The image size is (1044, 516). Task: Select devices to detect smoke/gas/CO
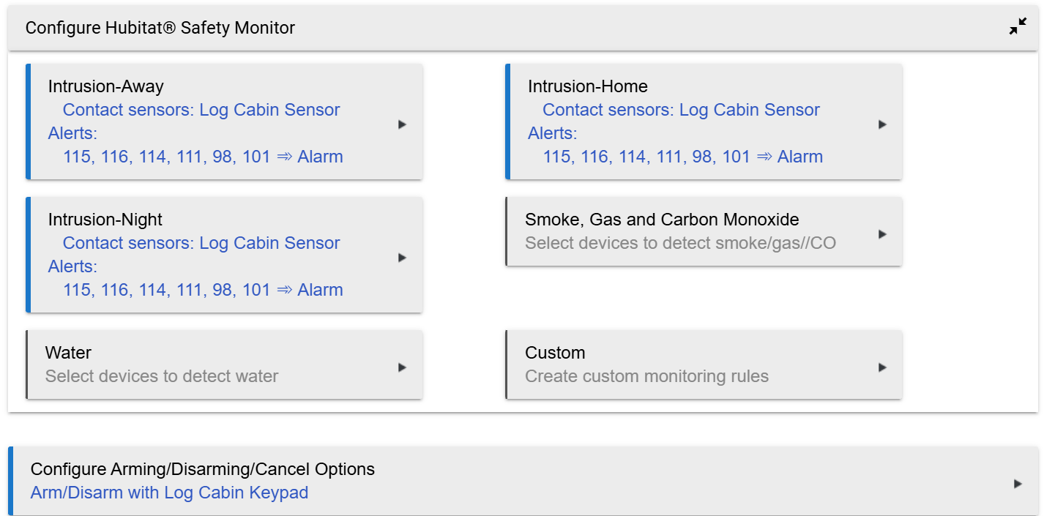point(680,243)
